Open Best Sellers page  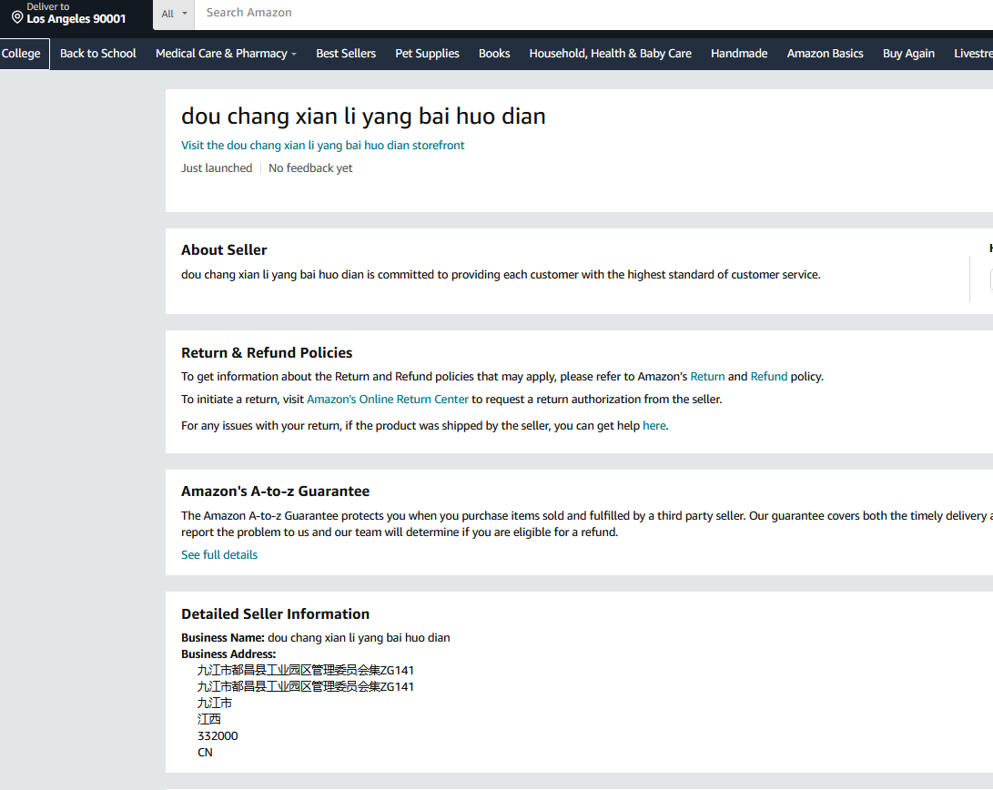(x=346, y=54)
